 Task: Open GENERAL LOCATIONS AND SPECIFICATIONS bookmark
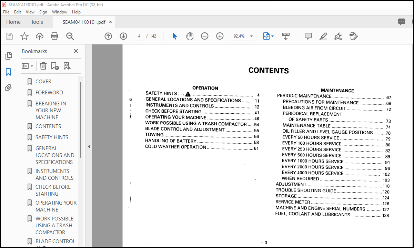pos(55,155)
